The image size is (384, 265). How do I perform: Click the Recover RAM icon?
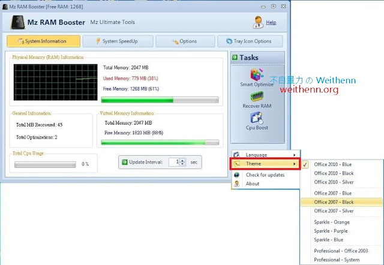pos(257,97)
